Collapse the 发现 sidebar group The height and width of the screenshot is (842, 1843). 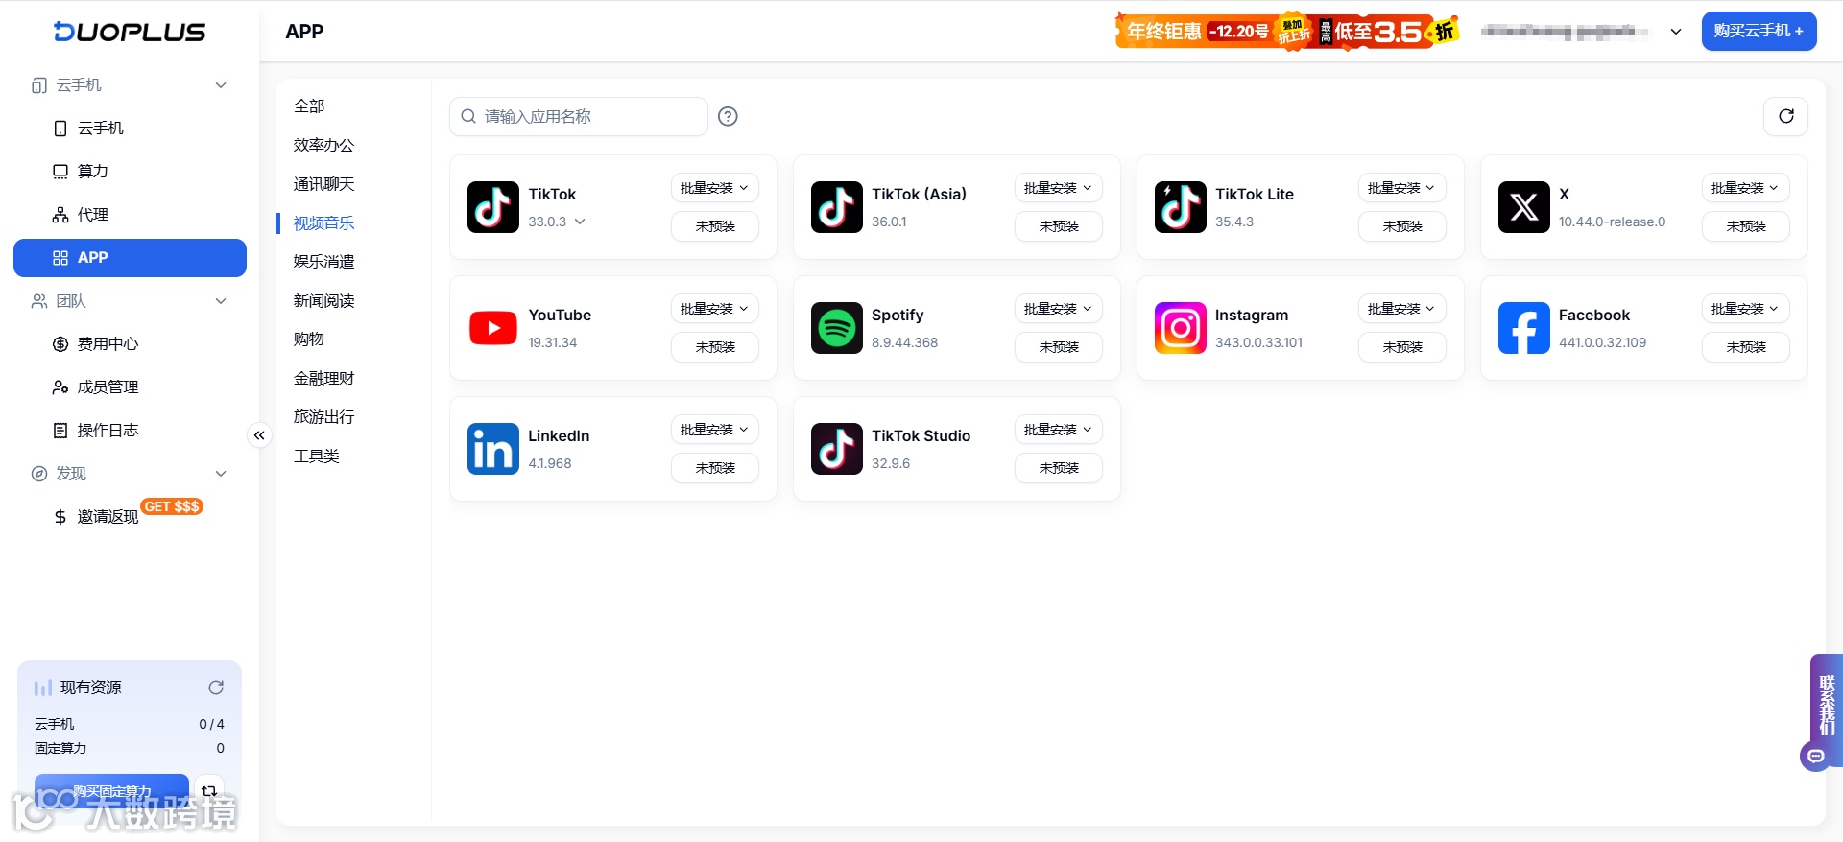tap(221, 474)
